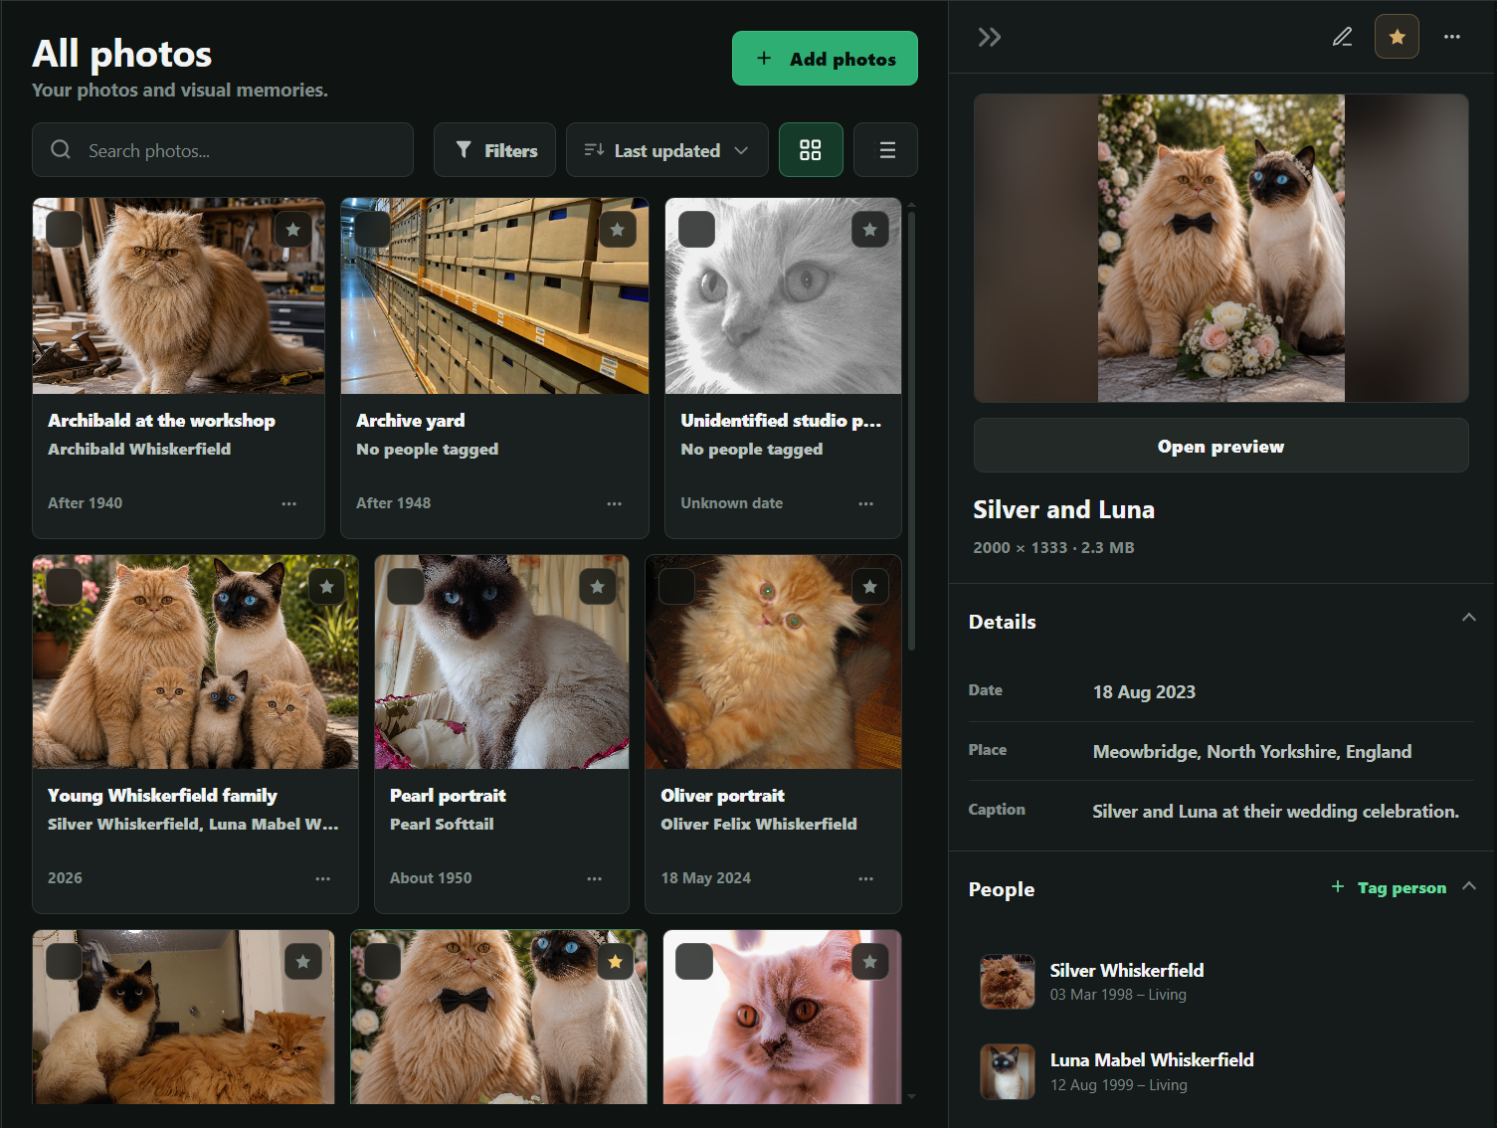Open more options in detail panel header
This screenshot has width=1497, height=1128.
1452,38
